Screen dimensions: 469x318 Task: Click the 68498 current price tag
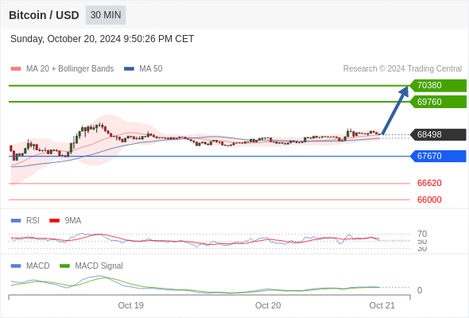pyautogui.click(x=438, y=134)
